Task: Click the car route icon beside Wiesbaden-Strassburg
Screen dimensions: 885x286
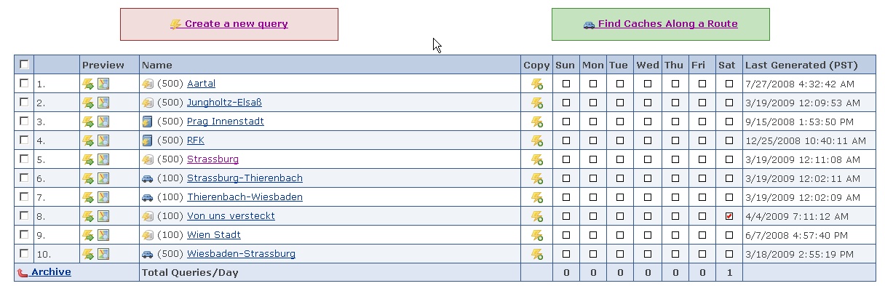Action: coord(148,254)
